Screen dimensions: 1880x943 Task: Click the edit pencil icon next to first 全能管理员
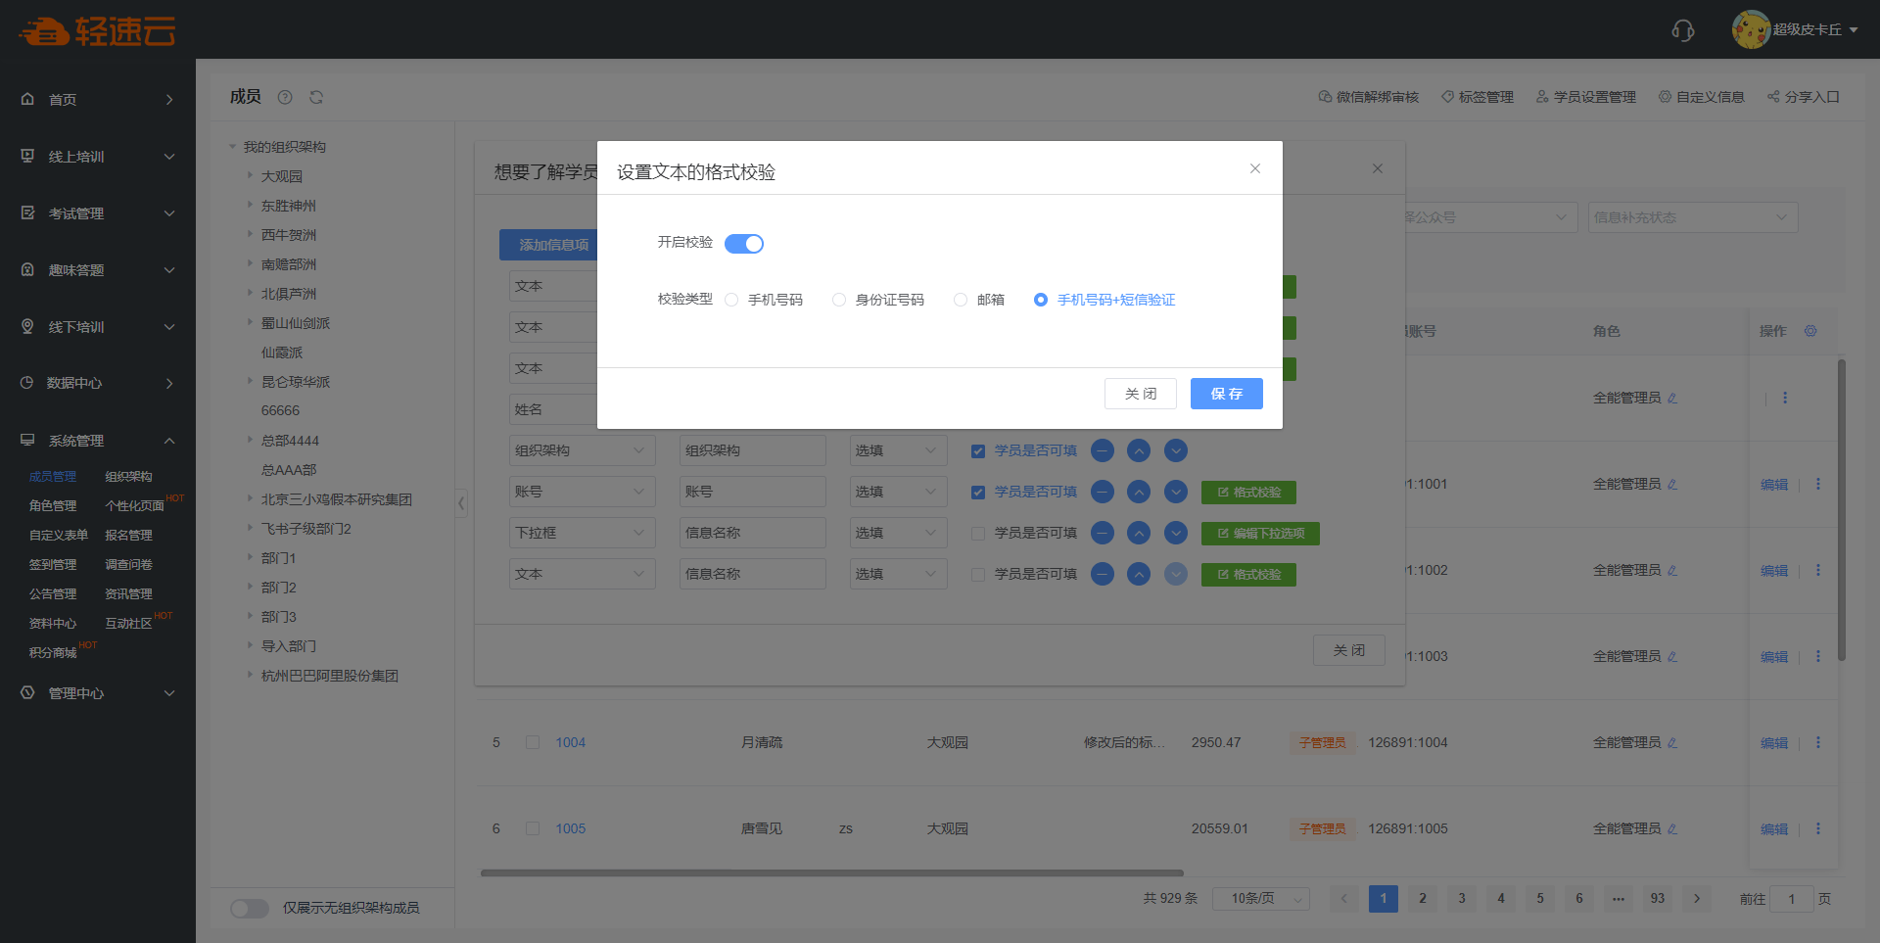(x=1672, y=399)
